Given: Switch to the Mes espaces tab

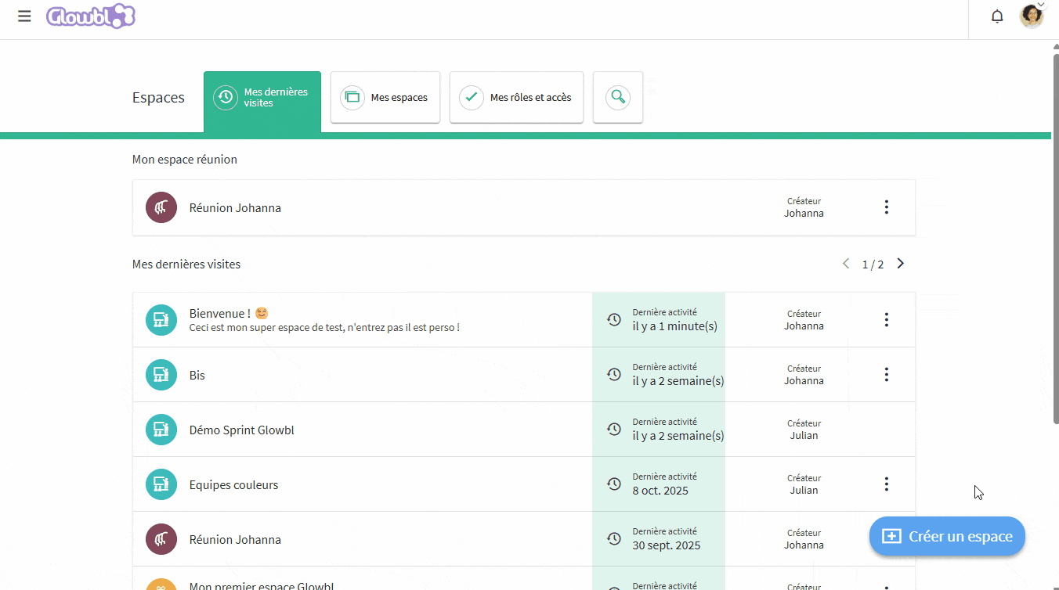Looking at the screenshot, I should (x=385, y=97).
